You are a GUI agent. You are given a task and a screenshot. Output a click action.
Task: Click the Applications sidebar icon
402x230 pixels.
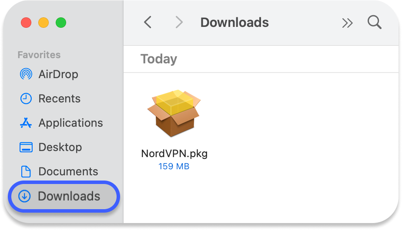click(x=26, y=123)
